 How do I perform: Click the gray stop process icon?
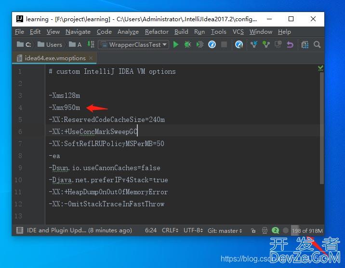tap(224, 45)
